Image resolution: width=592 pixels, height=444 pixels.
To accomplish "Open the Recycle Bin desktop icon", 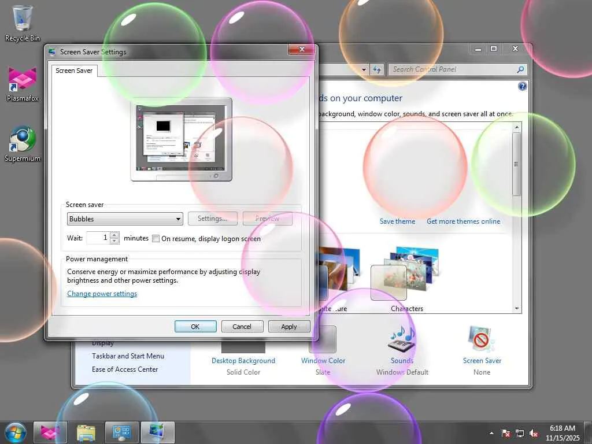I will click(23, 23).
